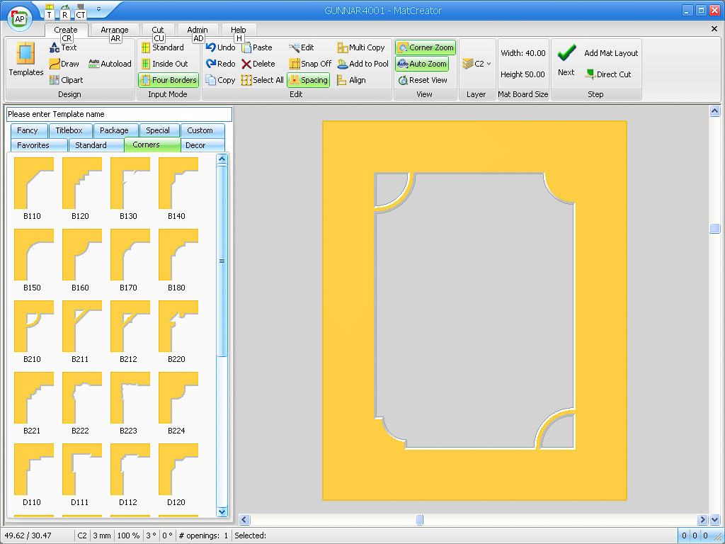Screen dimensions: 725x544
Task: Disable Auto Zoom view
Action: 422,64
